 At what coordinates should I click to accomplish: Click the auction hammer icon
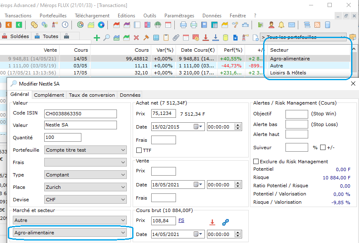[146, 38]
